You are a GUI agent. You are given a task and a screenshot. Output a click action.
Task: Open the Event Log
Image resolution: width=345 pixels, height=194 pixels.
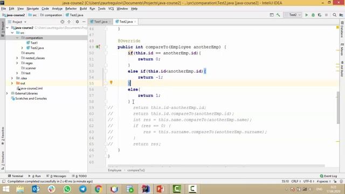(328, 176)
